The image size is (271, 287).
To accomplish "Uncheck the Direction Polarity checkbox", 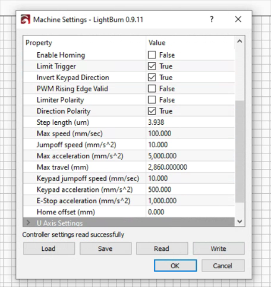I will click(x=152, y=111).
